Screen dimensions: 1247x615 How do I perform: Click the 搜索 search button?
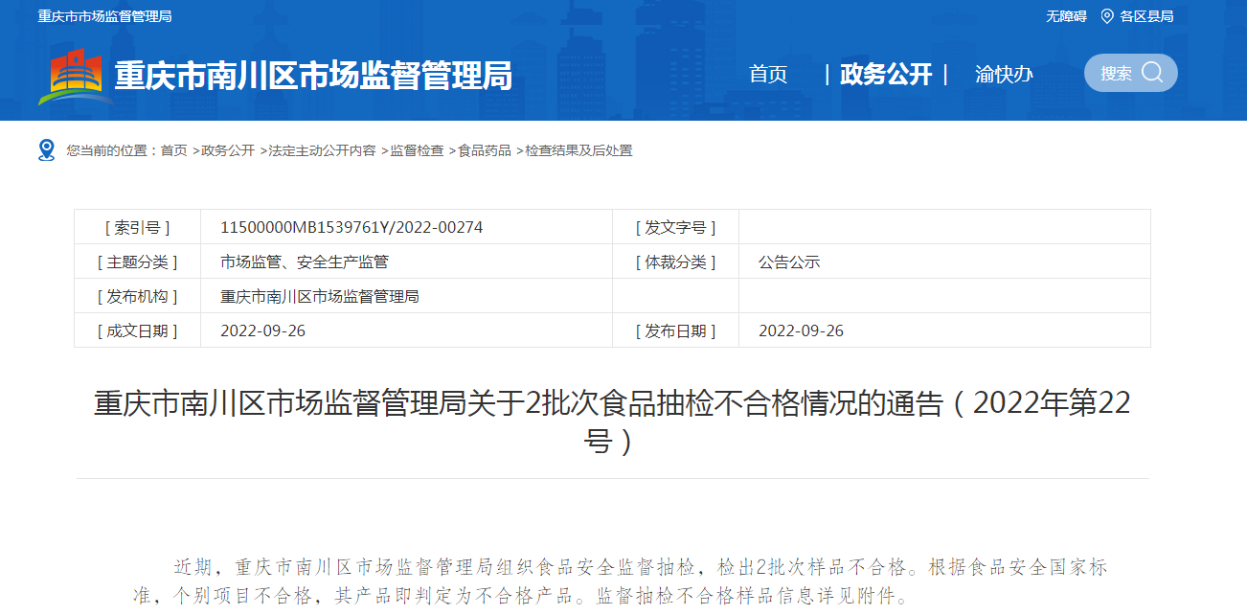[x=1131, y=73]
